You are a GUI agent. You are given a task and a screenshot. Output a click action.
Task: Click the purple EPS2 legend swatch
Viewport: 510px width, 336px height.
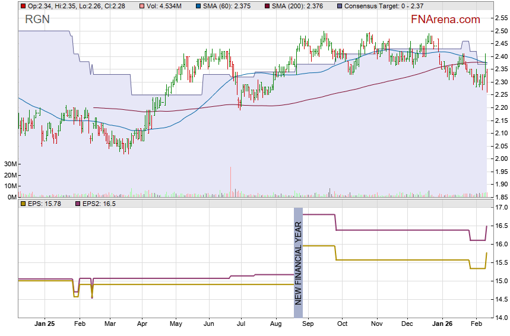coord(77,204)
